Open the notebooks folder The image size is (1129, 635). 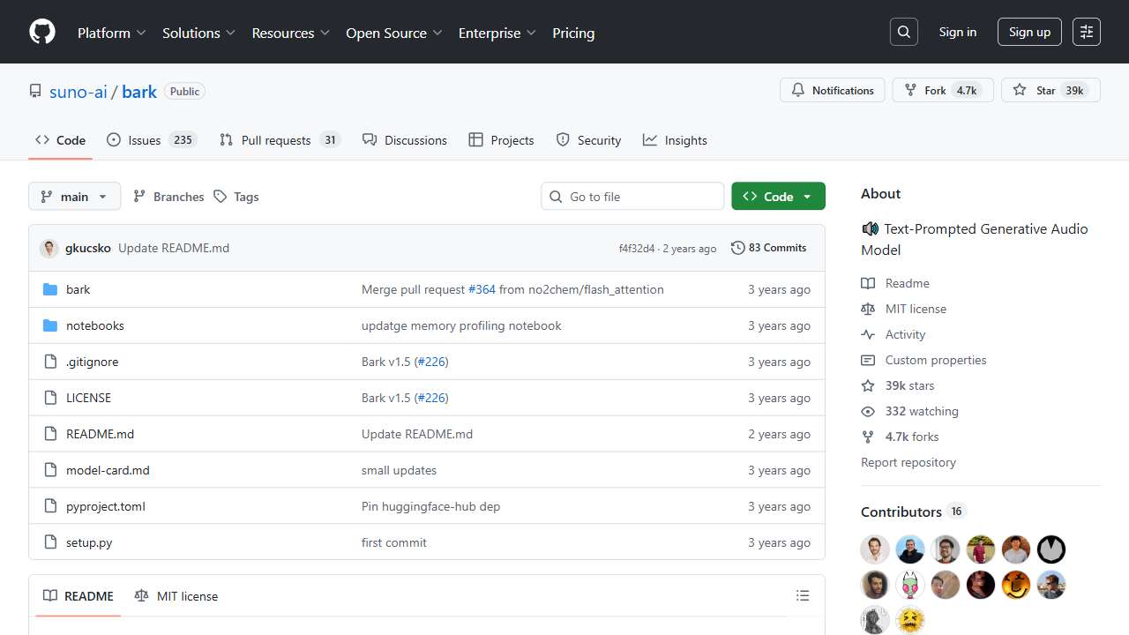click(x=94, y=325)
